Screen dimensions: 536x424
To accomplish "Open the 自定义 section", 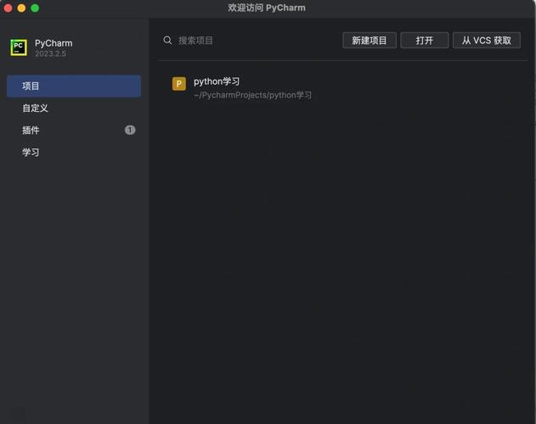I will click(74, 109).
